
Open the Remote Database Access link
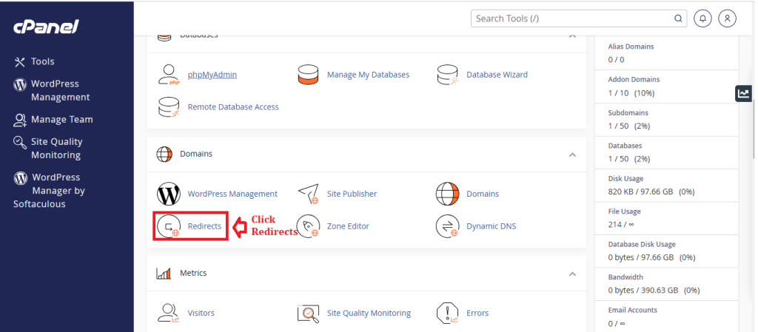233,107
